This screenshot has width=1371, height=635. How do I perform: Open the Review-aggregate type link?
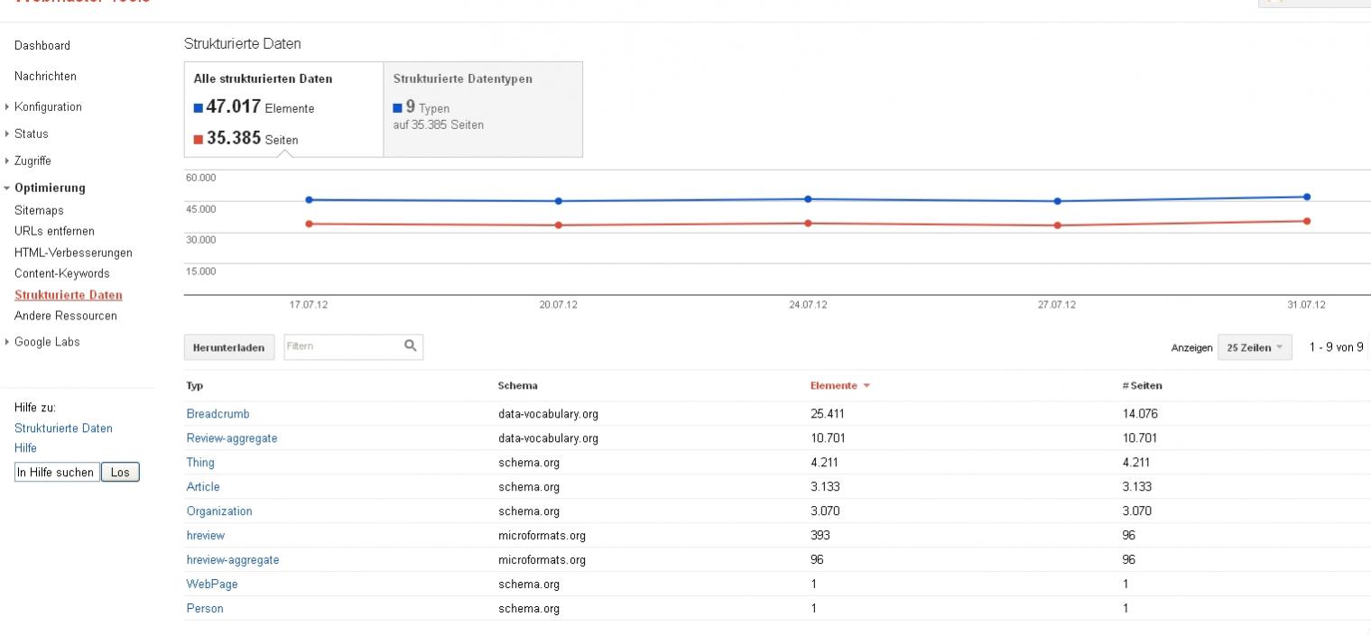(232, 438)
